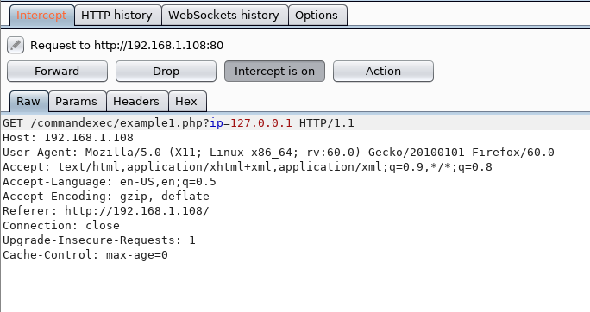
Task: Click the 127.0.0.1 parameter value
Action: 261,123
